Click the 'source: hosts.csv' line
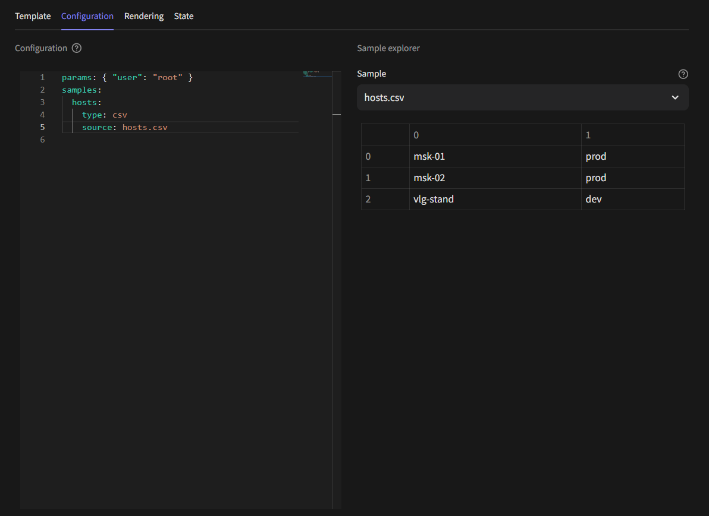Screen dimensions: 709x516 pyautogui.click(x=125, y=127)
